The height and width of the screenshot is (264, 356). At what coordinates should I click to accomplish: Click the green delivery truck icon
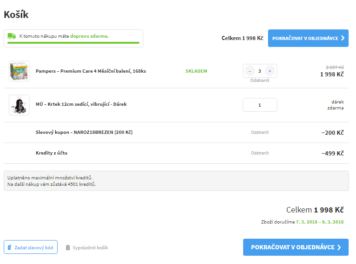click(12, 35)
